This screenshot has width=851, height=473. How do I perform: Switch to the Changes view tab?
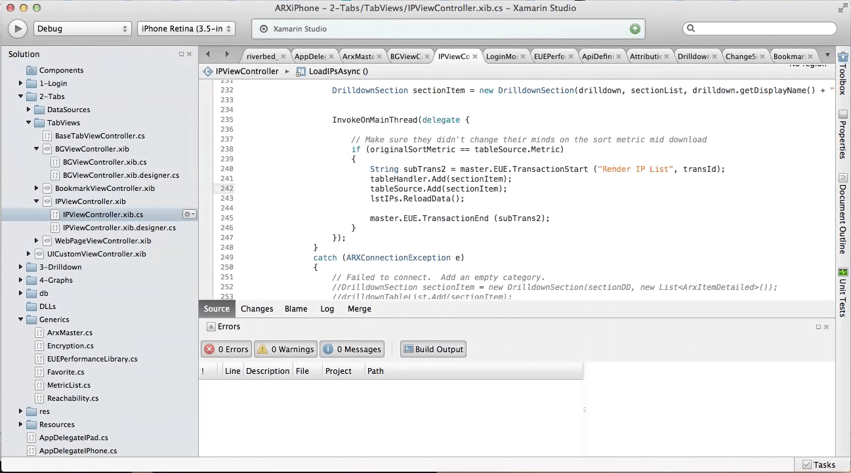(257, 308)
